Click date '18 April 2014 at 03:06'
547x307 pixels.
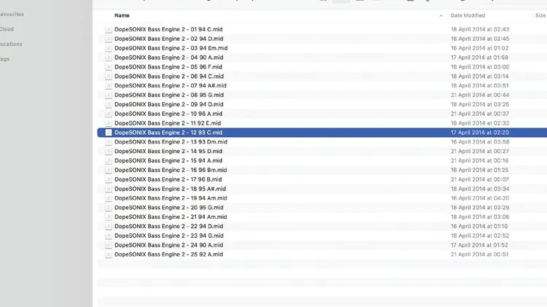click(480, 217)
